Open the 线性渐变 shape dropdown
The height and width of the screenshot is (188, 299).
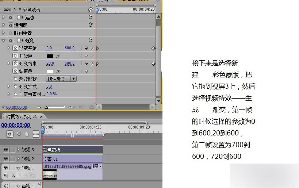pyautogui.click(x=61, y=79)
